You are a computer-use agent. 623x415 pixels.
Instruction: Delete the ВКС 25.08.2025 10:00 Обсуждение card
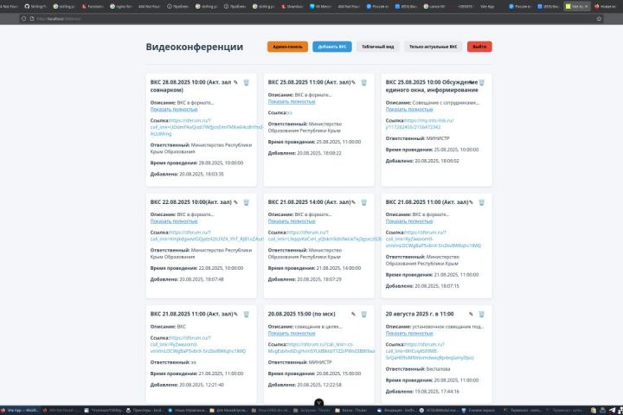[482, 83]
